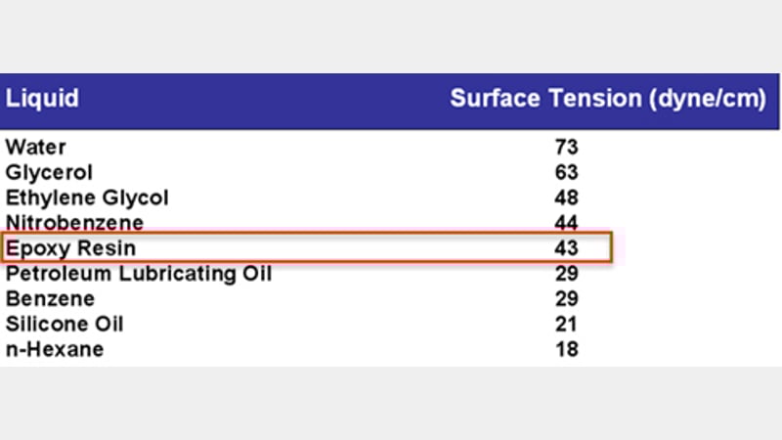Select the n-Hexane row label
The width and height of the screenshot is (782, 440).
coord(55,349)
